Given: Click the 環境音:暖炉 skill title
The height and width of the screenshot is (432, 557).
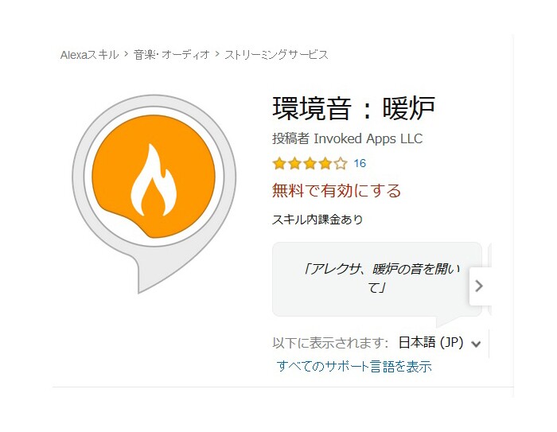Looking at the screenshot, I should click(x=353, y=108).
